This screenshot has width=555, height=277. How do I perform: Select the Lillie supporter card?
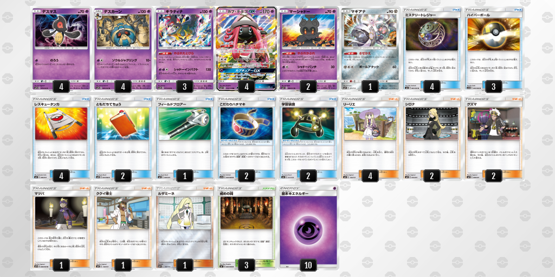(x=370, y=137)
